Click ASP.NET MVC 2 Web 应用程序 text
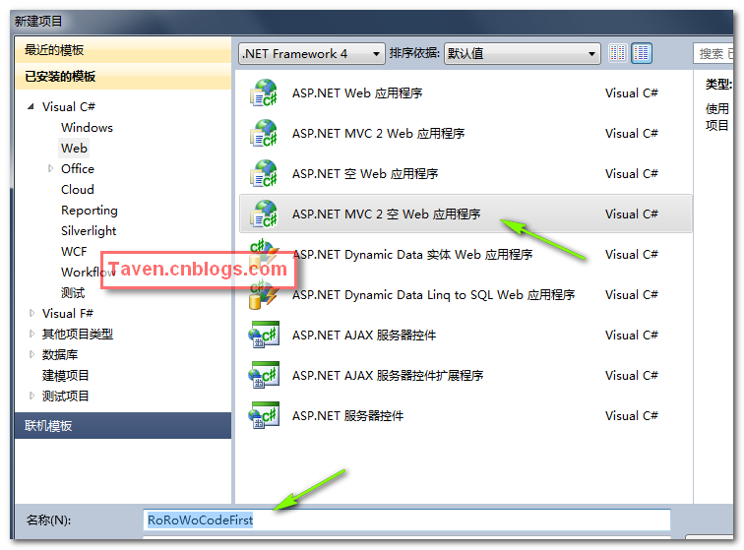Screen dimensions: 744x550 378,134
